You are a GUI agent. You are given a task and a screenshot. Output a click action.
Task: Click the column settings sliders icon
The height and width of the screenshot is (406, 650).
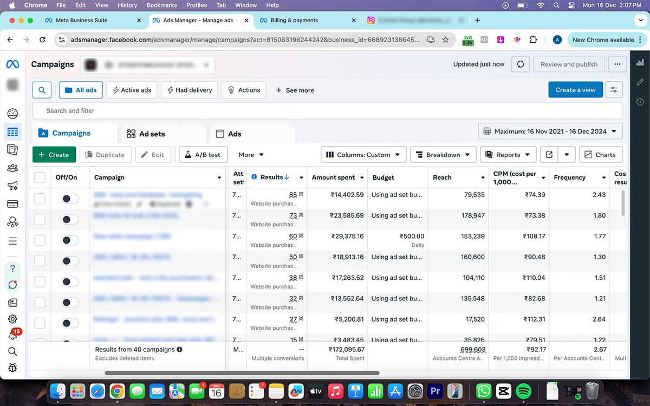[x=614, y=90]
